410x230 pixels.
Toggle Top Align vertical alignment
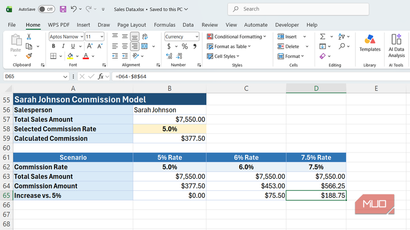coord(115,37)
